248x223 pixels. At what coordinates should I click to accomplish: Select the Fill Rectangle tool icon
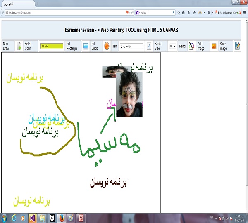pyautogui.click(x=85, y=47)
